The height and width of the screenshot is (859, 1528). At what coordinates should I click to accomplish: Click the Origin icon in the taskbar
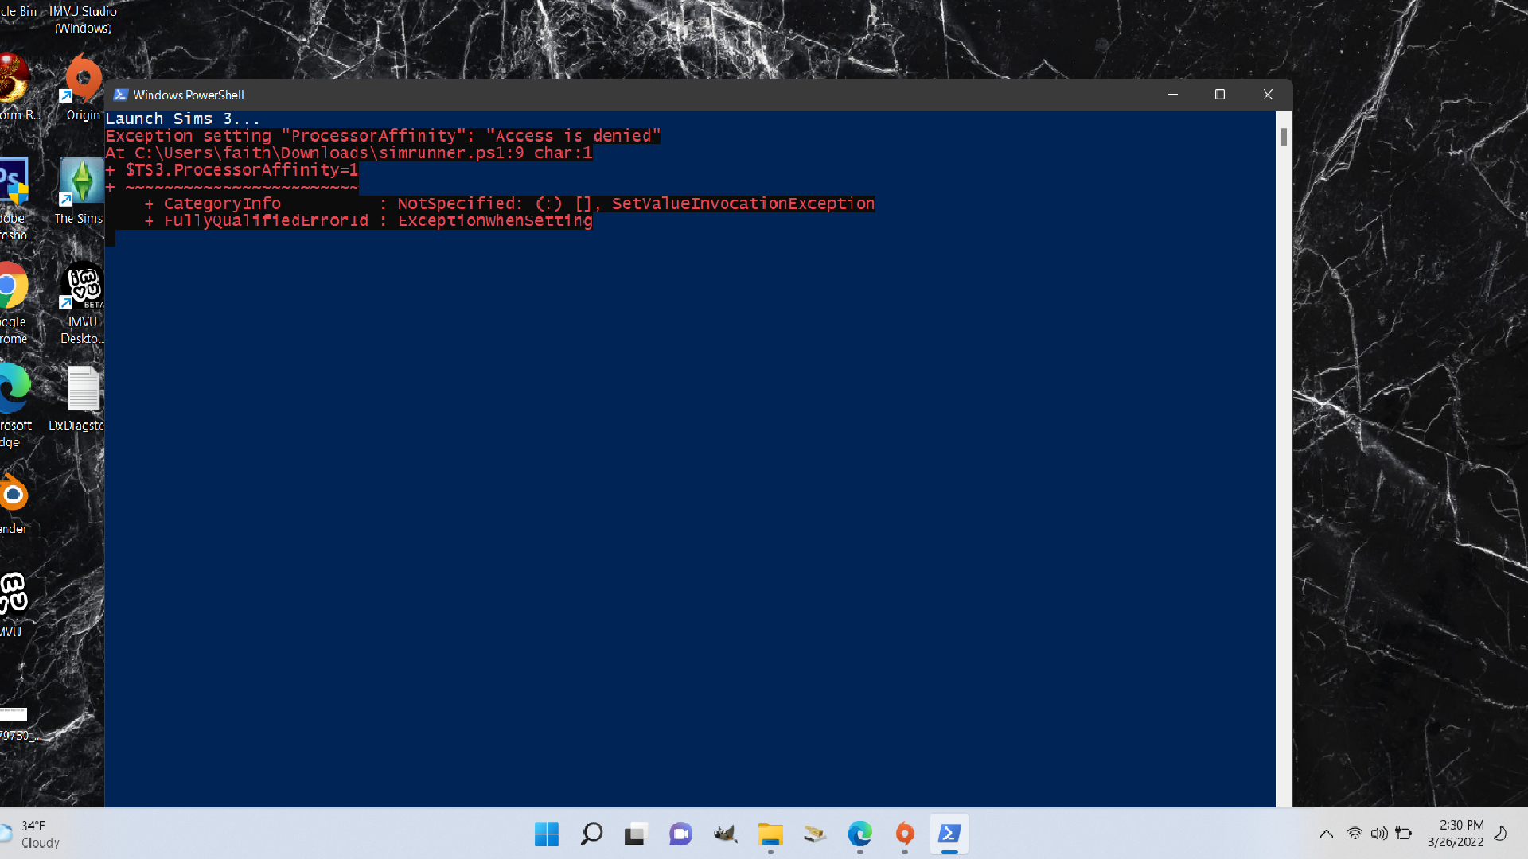[905, 834]
